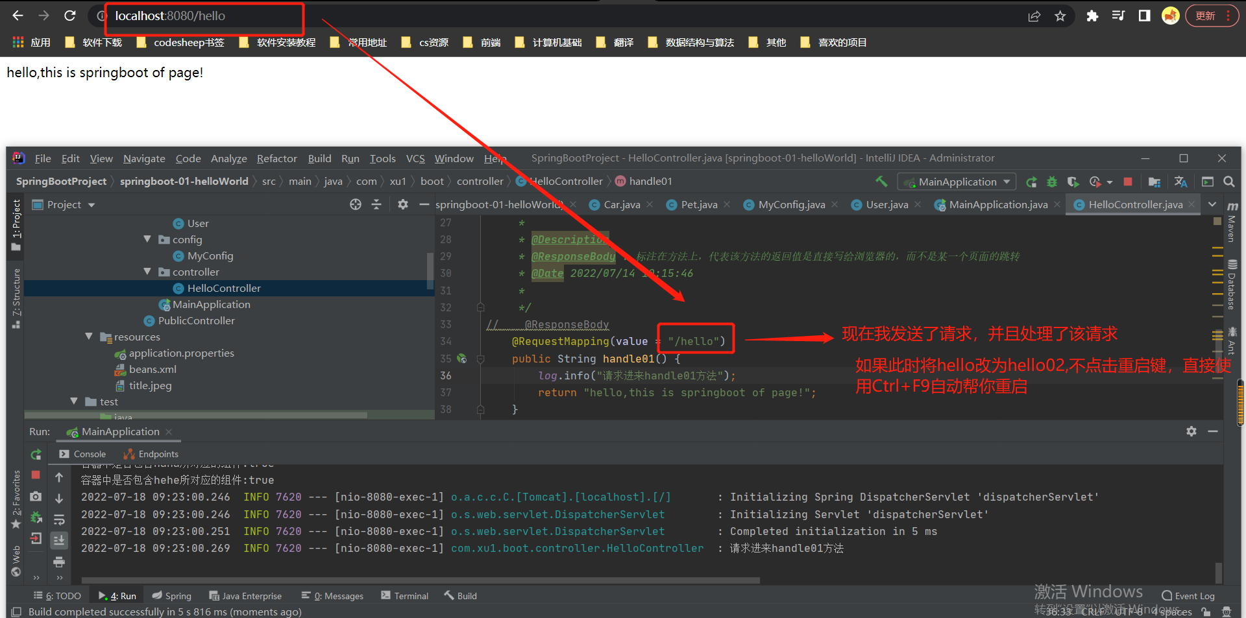Click the Run Anything icon in toolbar
The width and height of the screenshot is (1246, 618).
click(x=1208, y=182)
